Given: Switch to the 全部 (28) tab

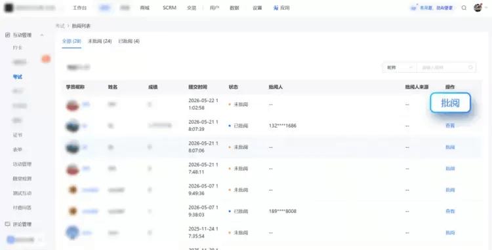Looking at the screenshot, I should [x=72, y=41].
